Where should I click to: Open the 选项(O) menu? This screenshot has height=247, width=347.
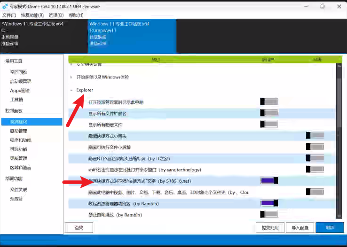pyautogui.click(x=56, y=15)
